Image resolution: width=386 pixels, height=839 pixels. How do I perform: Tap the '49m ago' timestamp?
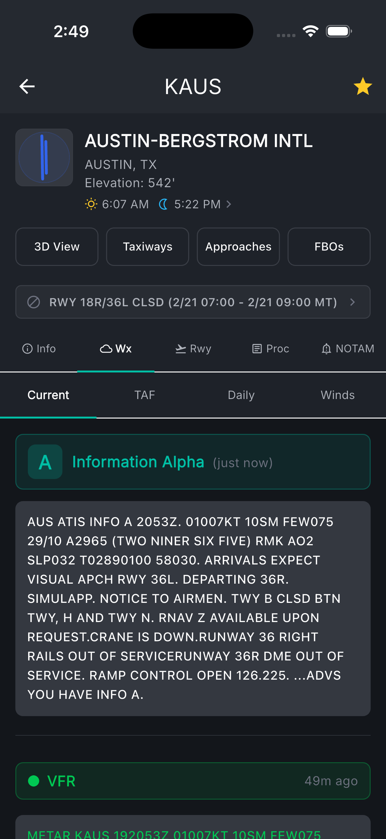tap(331, 781)
